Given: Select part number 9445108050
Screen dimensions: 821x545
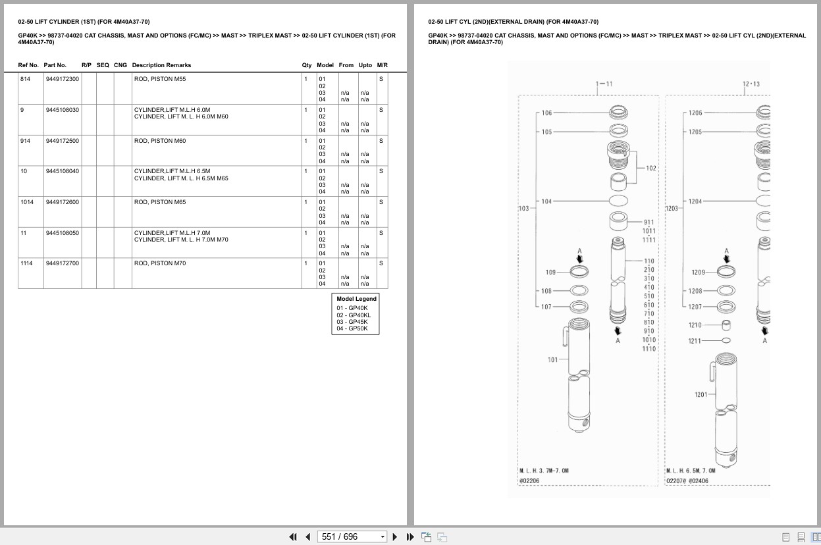Looking at the screenshot, I should pos(63,233).
